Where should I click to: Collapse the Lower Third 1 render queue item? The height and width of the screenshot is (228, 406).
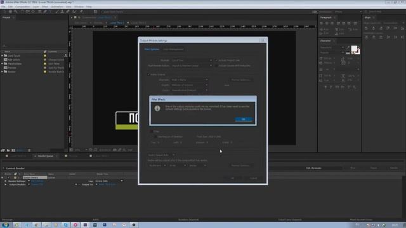3,177
